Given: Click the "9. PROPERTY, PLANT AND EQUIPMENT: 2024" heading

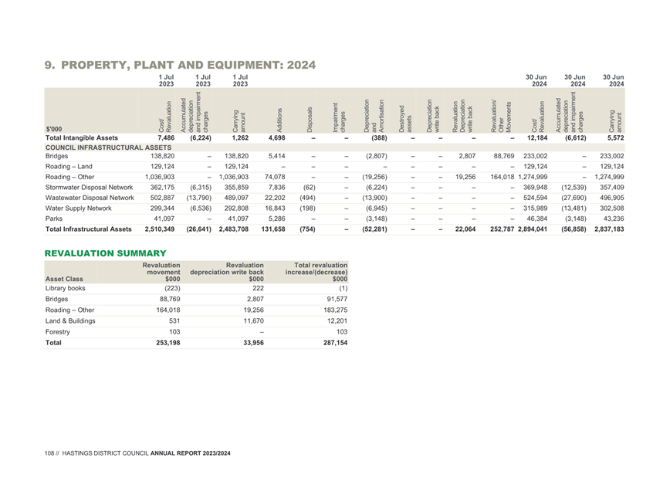Looking at the screenshot, I should (x=180, y=65).
